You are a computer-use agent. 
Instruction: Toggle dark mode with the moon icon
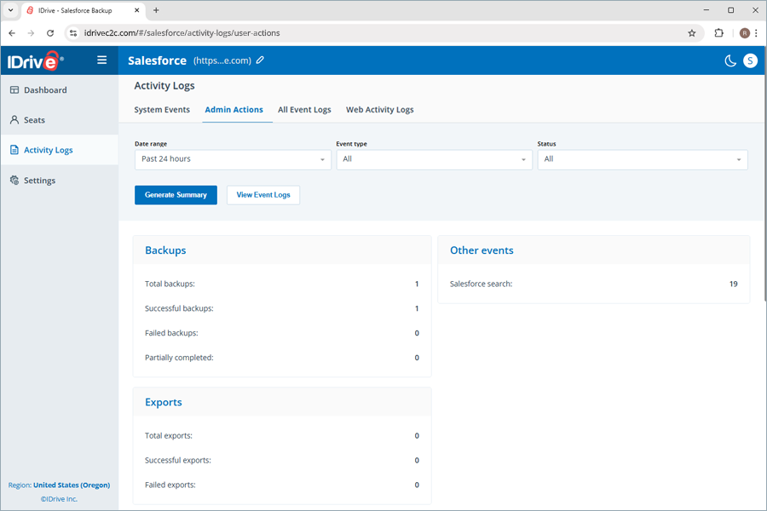coord(730,60)
